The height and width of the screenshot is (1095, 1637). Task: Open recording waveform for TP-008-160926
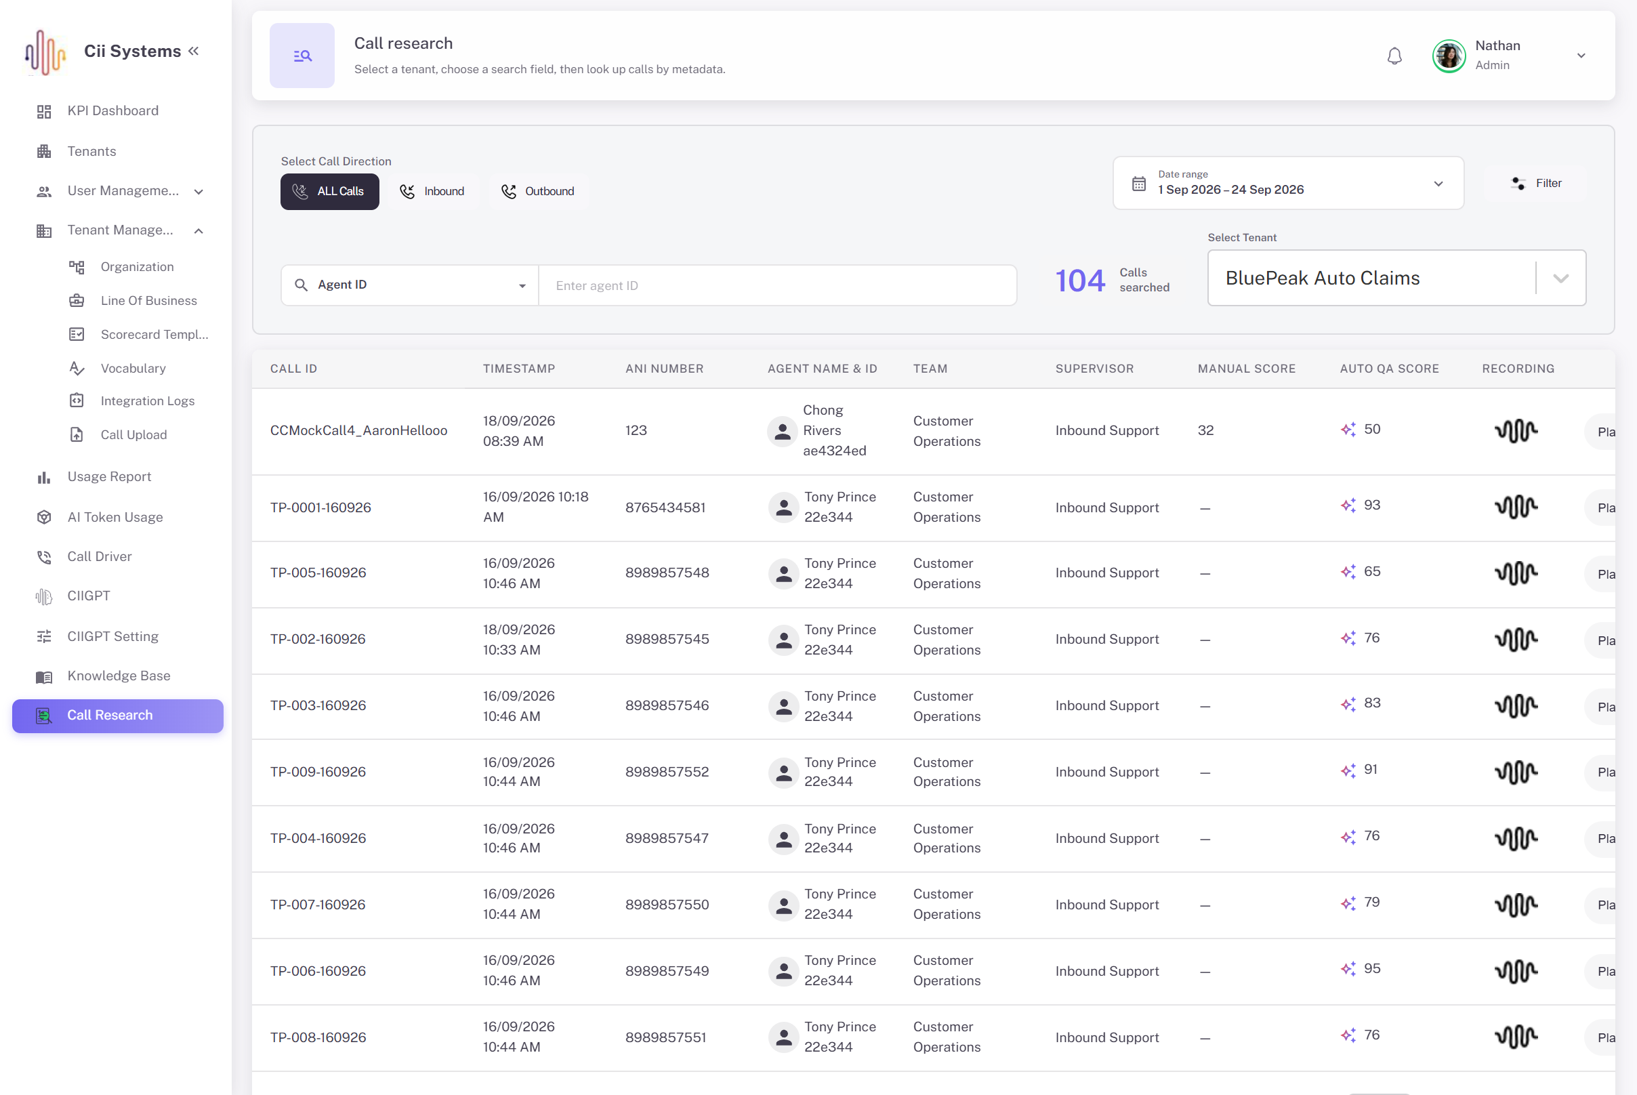[x=1516, y=1037]
